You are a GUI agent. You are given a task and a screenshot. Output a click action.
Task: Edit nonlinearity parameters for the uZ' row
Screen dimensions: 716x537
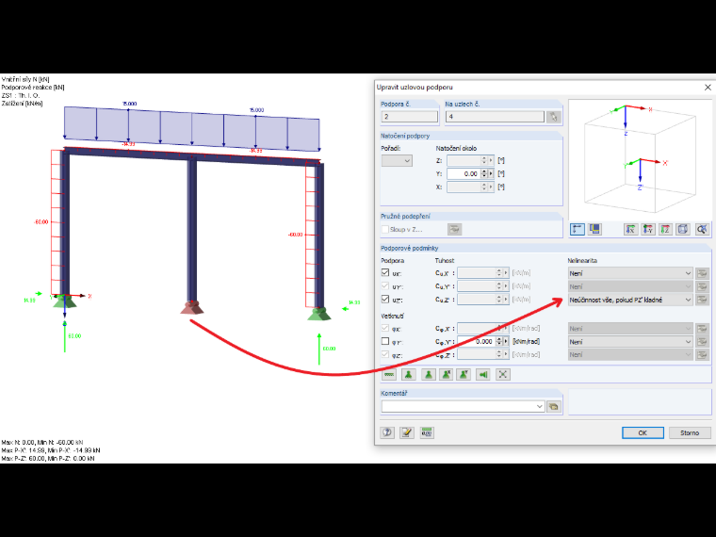pyautogui.click(x=702, y=300)
